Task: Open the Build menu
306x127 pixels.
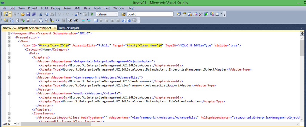Action: [x=44, y=8]
